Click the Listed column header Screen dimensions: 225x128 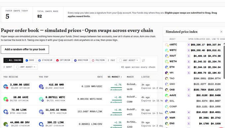pos(145,77)
